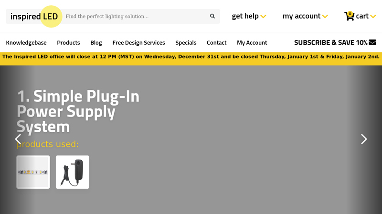Image resolution: width=382 pixels, height=214 pixels.
Task: Go to next slide arrow
Action: 364,139
